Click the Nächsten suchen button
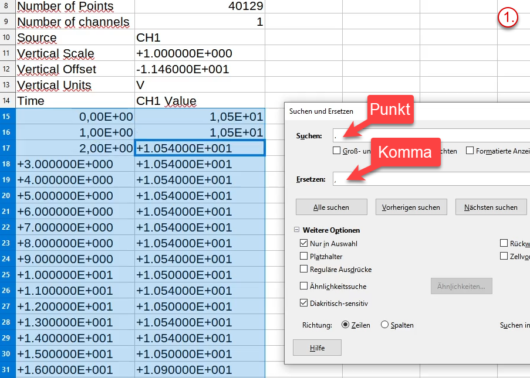The width and height of the screenshot is (530, 378). point(491,207)
